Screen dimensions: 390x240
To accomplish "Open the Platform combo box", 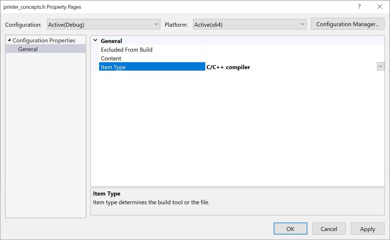I will click(x=302, y=24).
